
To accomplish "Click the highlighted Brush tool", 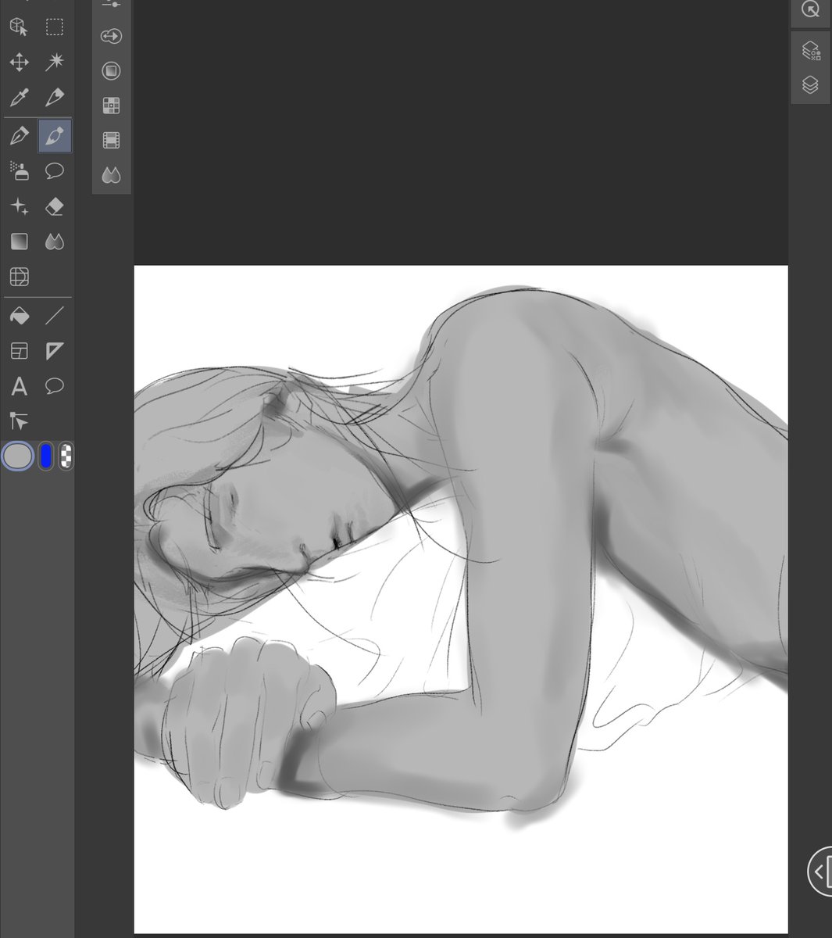I will 55,136.
